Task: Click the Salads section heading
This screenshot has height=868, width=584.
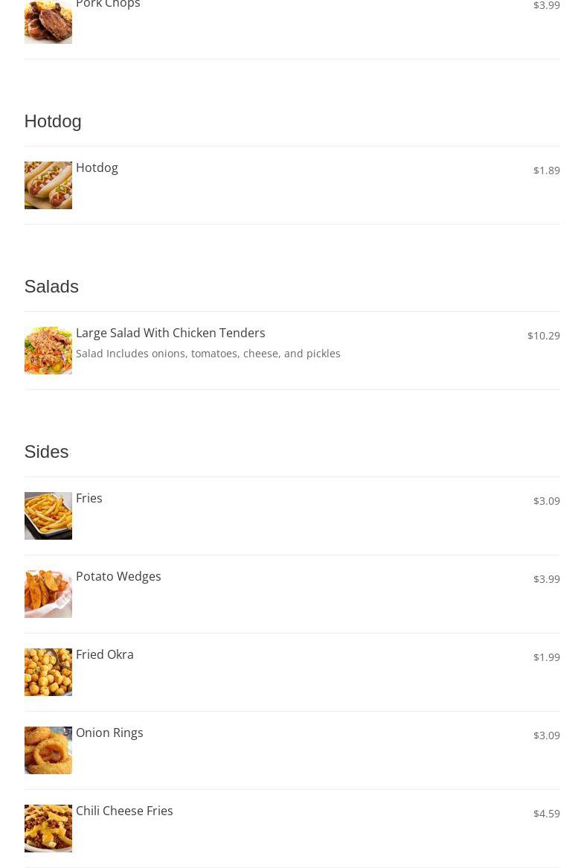Action: tap(51, 287)
